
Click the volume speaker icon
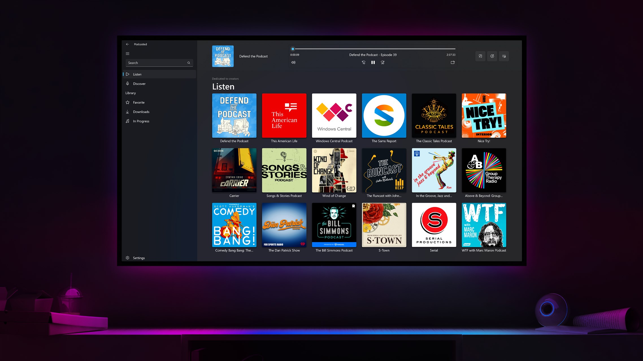pyautogui.click(x=293, y=62)
